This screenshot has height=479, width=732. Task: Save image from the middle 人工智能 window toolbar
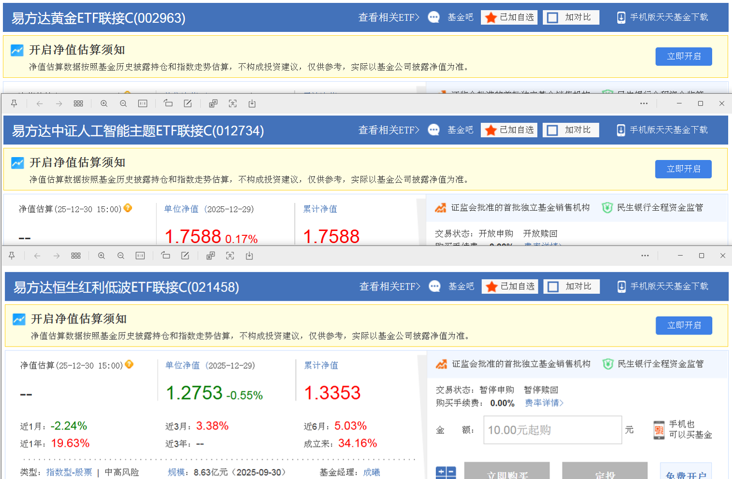tap(252, 103)
